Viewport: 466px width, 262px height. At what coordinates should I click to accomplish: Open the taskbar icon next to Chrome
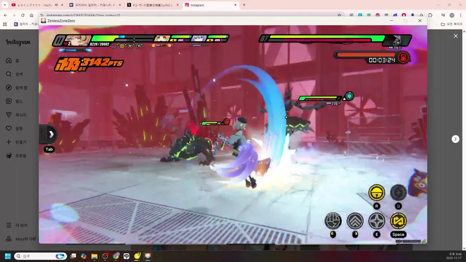[x=126, y=256]
